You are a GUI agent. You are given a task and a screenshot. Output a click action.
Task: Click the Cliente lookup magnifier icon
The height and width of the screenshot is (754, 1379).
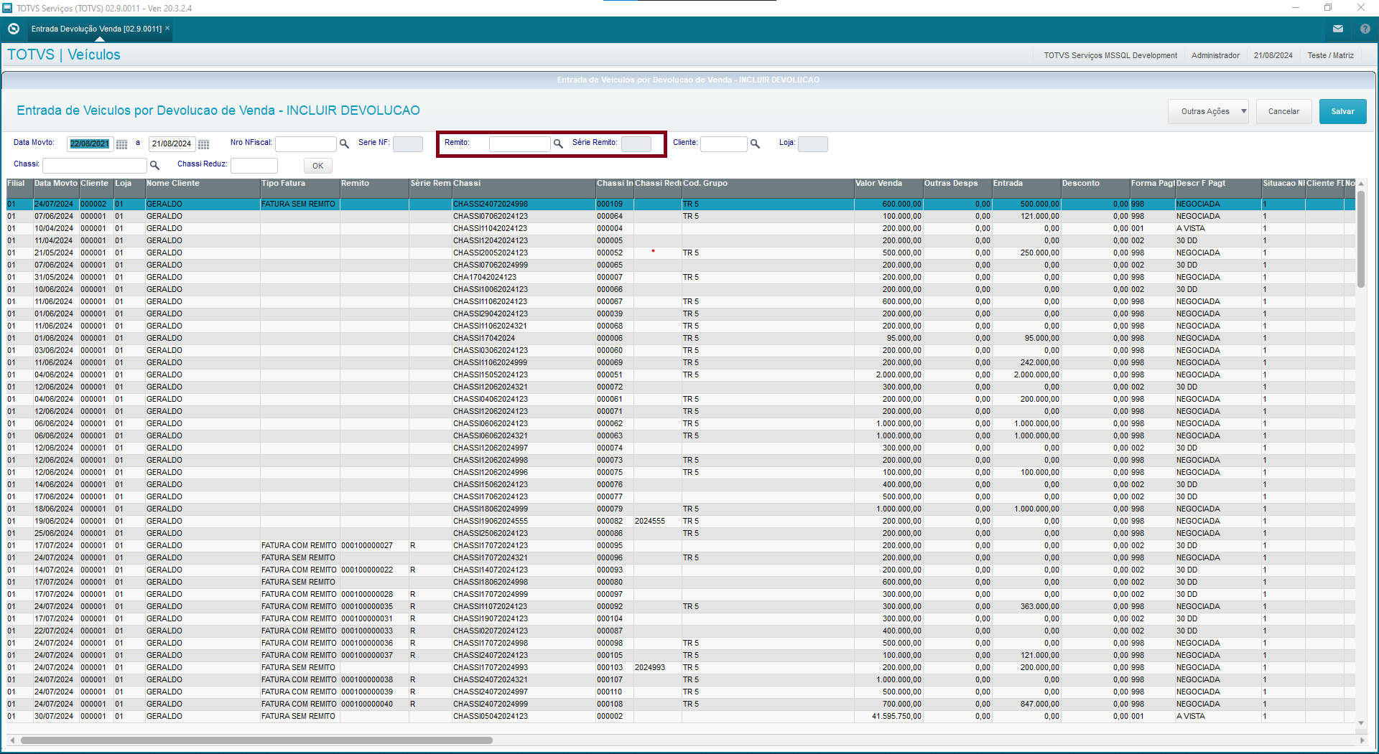tap(755, 144)
